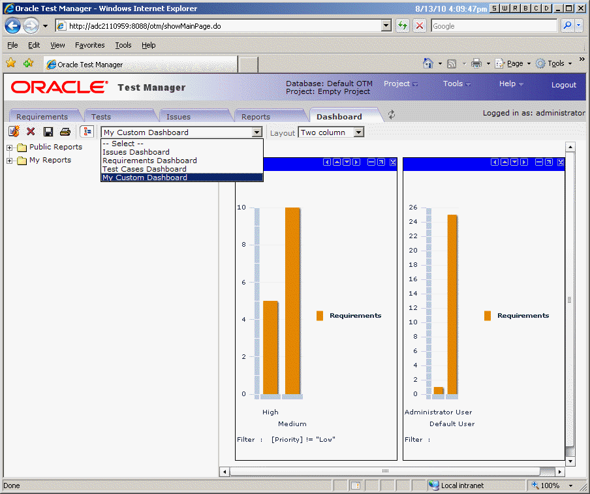
Task: Open the address bar history dropdown
Action: [x=386, y=25]
